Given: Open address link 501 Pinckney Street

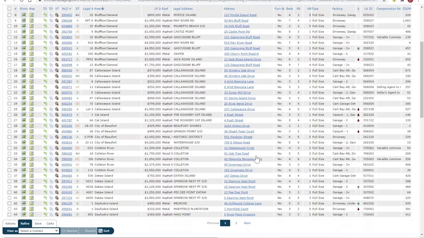Looking at the screenshot, I should 238,137.
